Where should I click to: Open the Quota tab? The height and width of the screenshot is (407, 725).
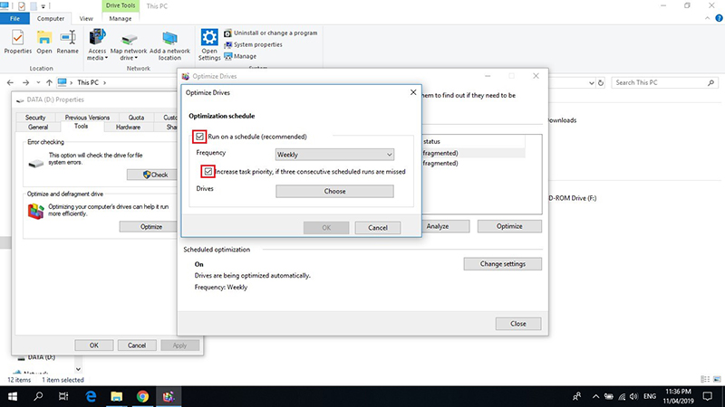136,118
